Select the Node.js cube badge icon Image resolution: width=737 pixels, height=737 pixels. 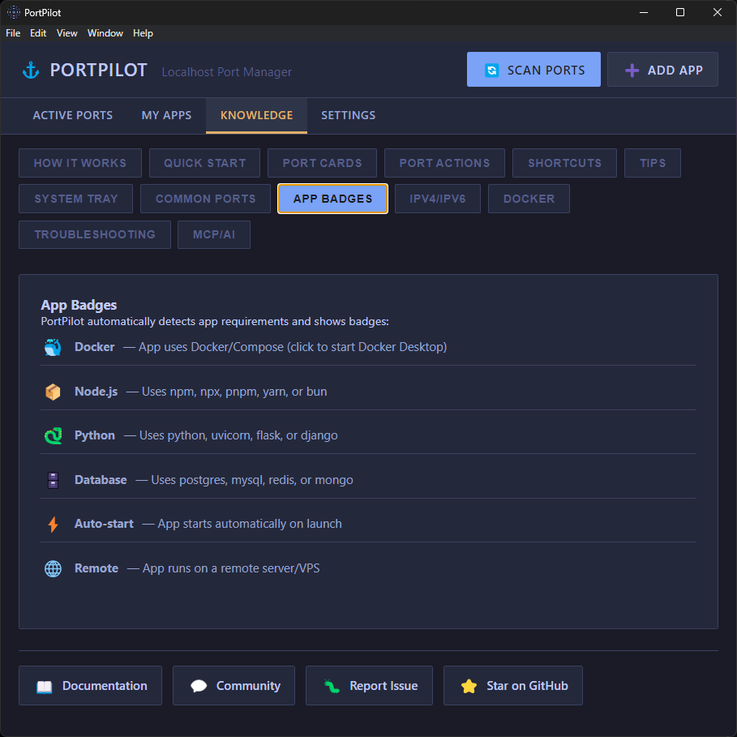[53, 391]
